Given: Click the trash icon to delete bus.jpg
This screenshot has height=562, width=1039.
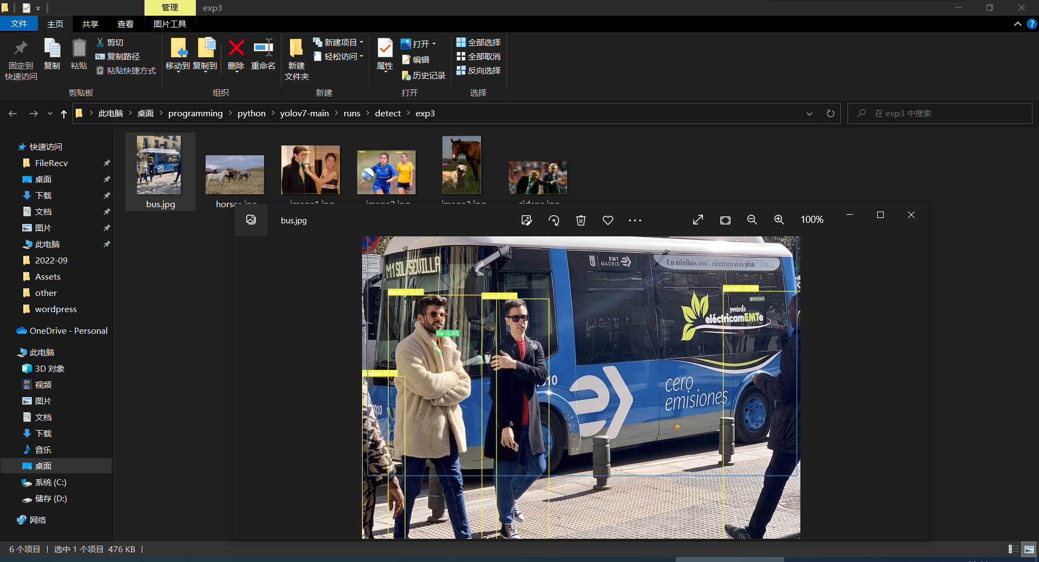Looking at the screenshot, I should [x=581, y=220].
